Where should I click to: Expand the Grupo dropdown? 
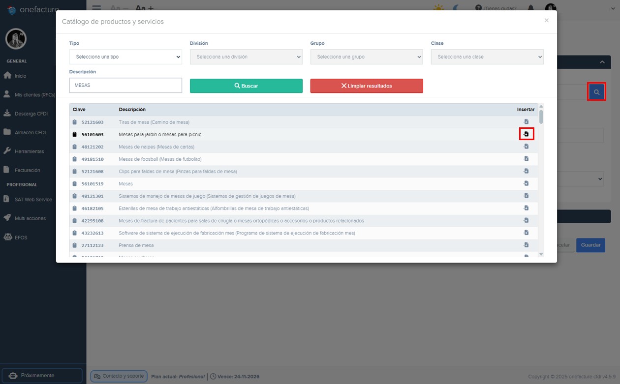[366, 57]
